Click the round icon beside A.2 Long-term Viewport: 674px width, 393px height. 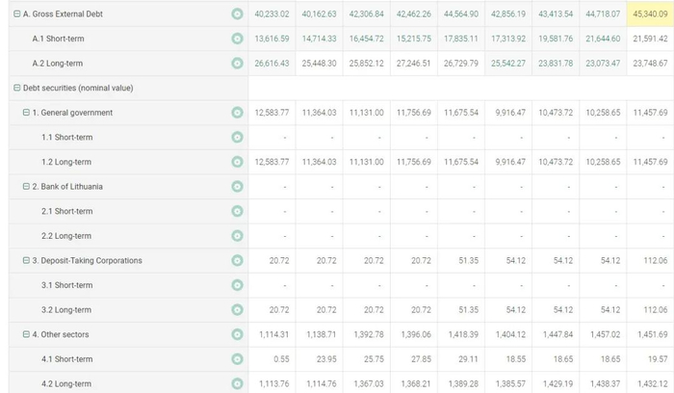(237, 64)
